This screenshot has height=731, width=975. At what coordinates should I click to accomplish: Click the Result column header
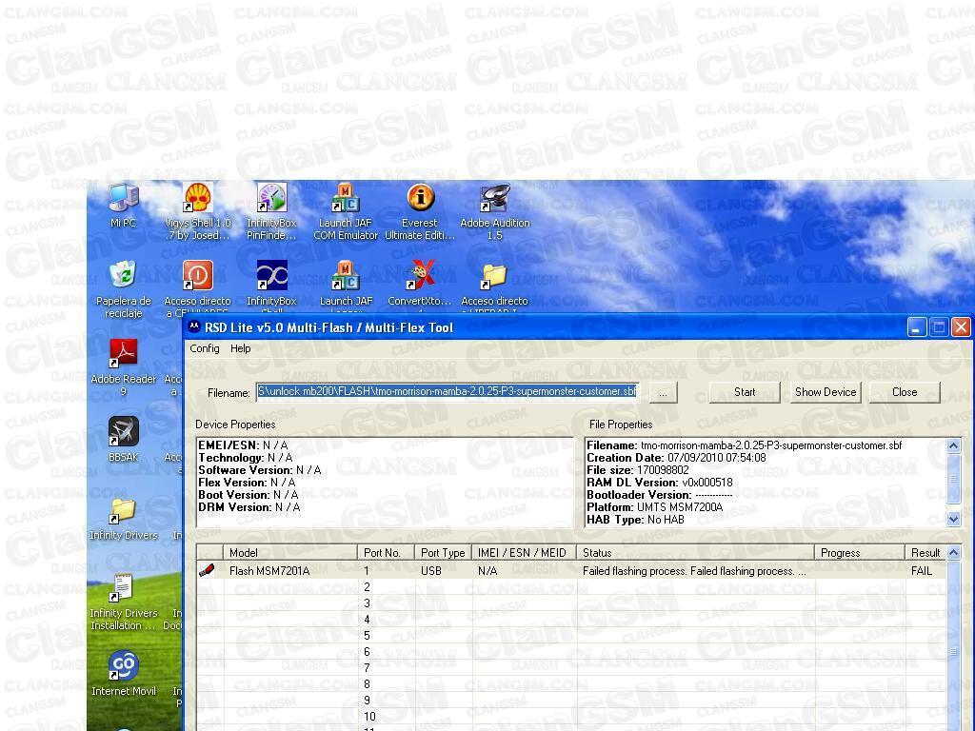925,553
